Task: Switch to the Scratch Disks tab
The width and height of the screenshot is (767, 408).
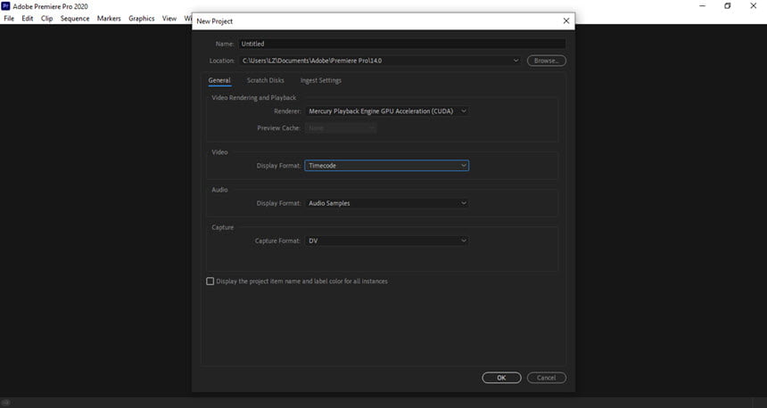Action: (x=265, y=80)
